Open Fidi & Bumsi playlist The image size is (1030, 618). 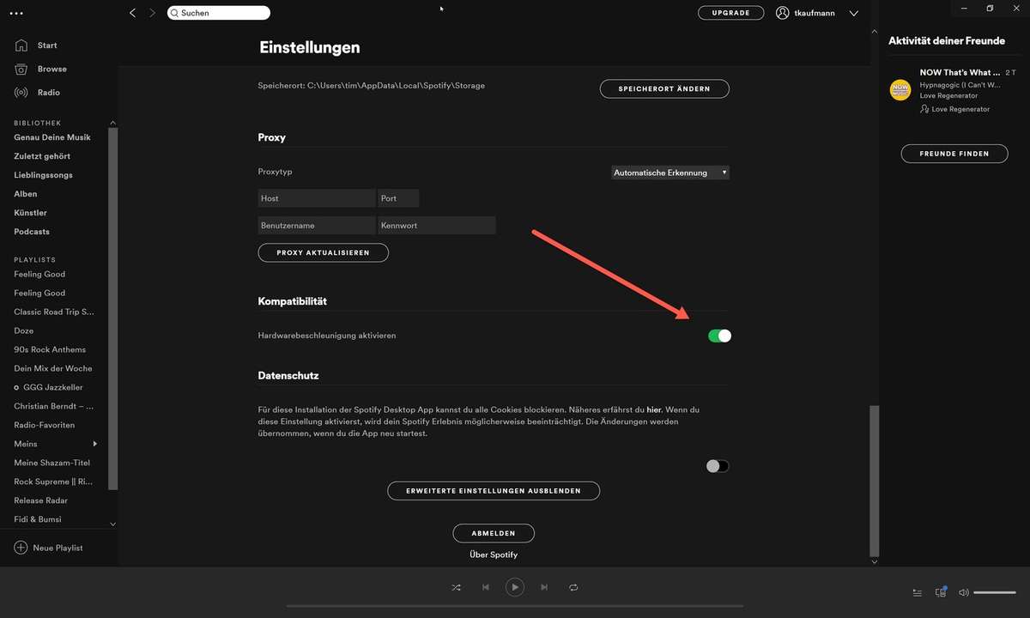(38, 519)
